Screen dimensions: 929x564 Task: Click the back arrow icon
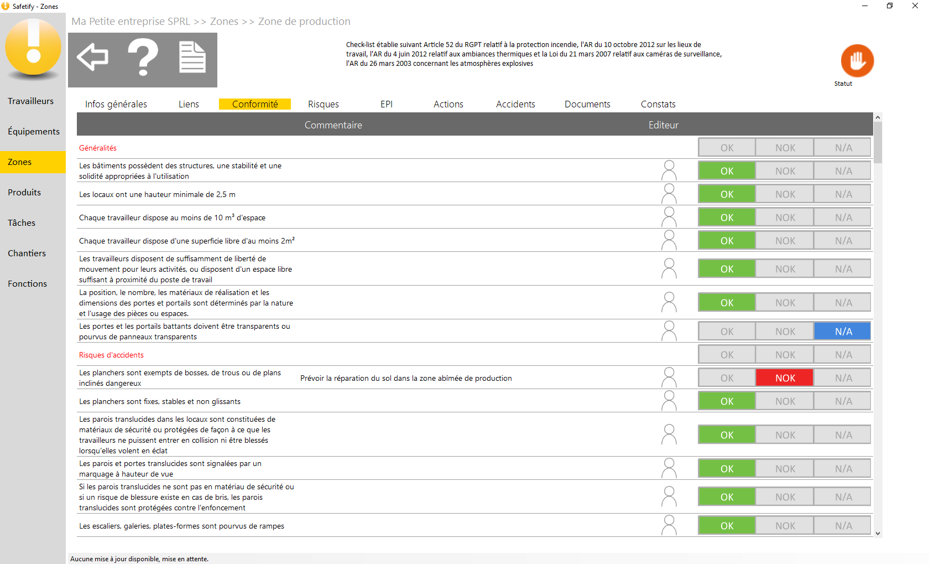[92, 56]
